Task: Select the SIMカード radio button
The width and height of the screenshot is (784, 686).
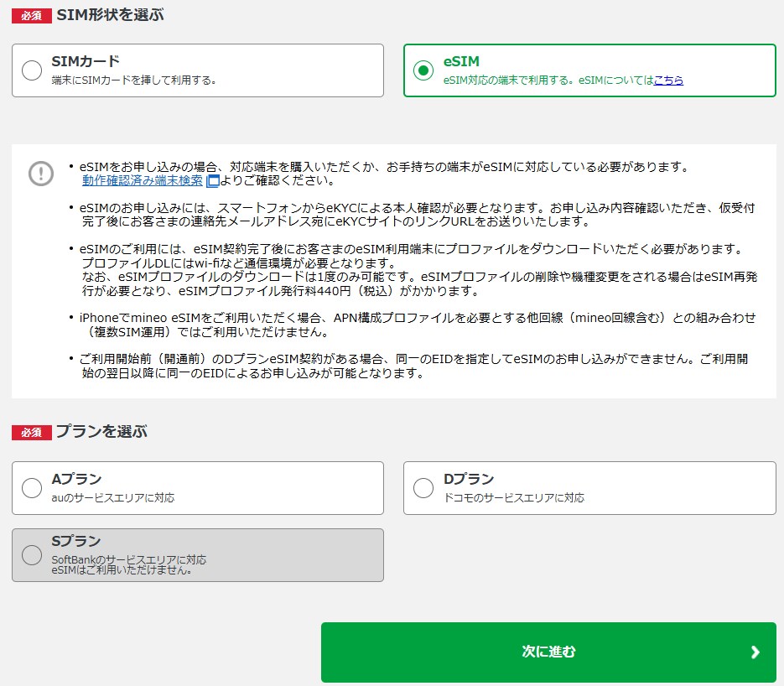Action: (x=30, y=70)
